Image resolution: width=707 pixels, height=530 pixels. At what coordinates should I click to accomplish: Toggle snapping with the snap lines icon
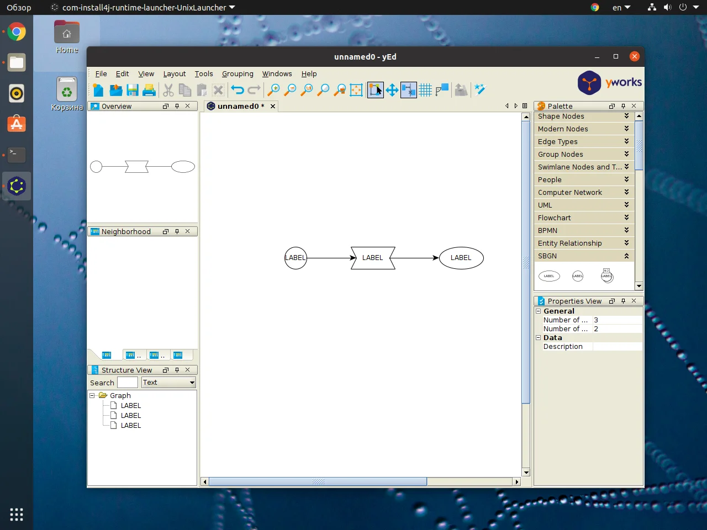pyautogui.click(x=409, y=89)
